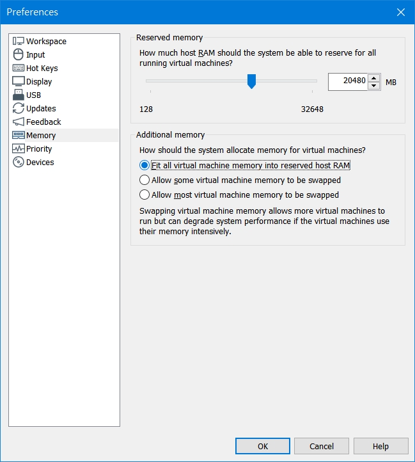The width and height of the screenshot is (415, 462).
Task: Click the Devices disc icon
Action: (x=18, y=163)
